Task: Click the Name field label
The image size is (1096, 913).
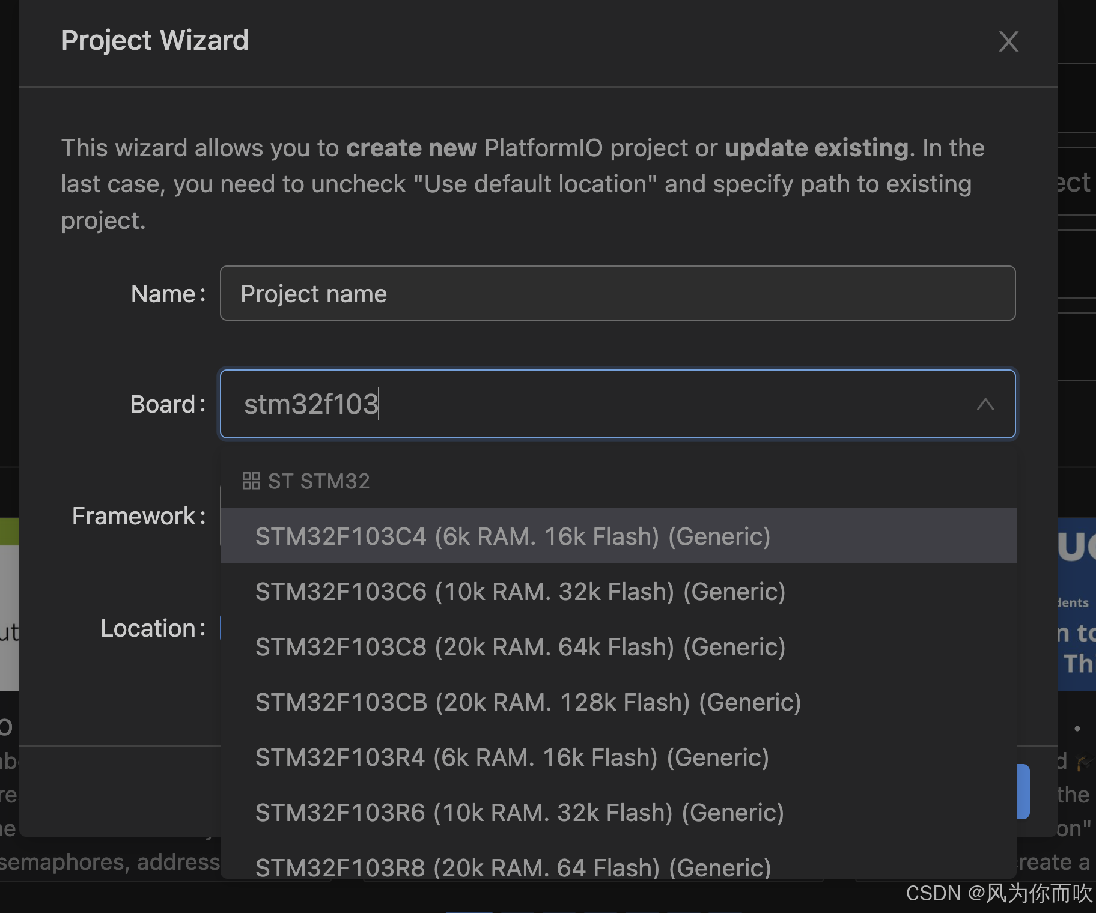Action: pos(168,294)
